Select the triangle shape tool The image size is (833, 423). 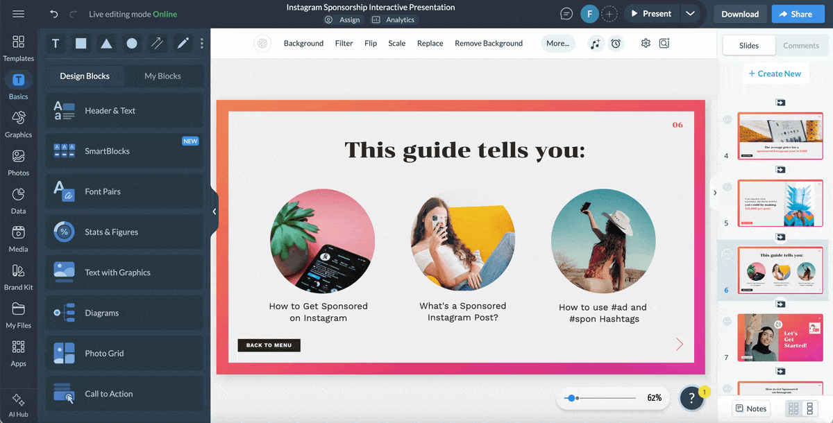pos(106,43)
